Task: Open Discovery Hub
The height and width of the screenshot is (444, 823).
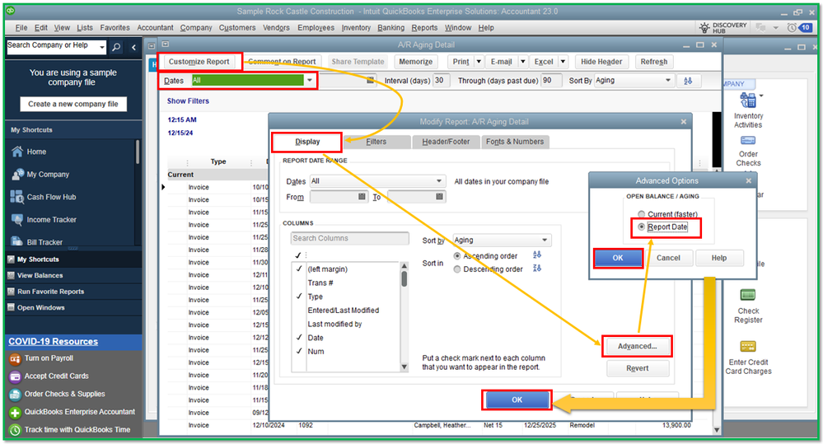Action: coord(722,28)
